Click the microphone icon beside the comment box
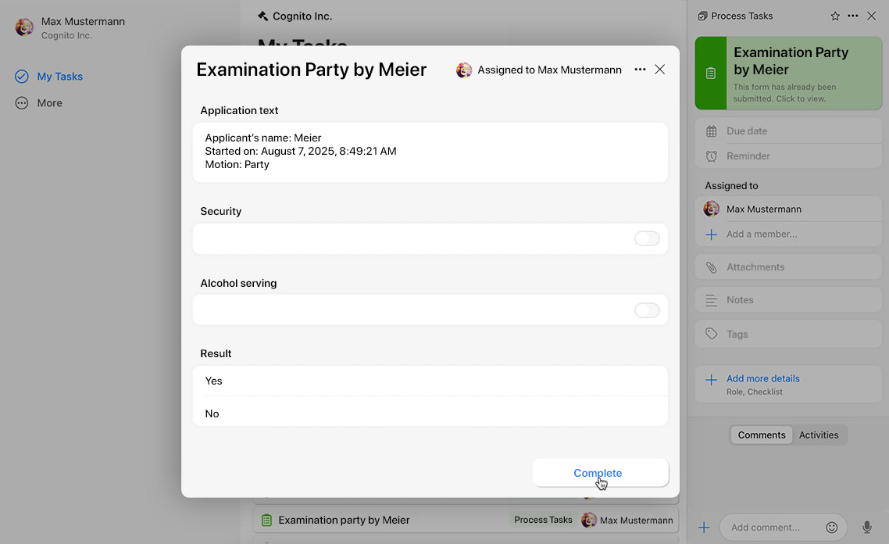 [x=866, y=528]
